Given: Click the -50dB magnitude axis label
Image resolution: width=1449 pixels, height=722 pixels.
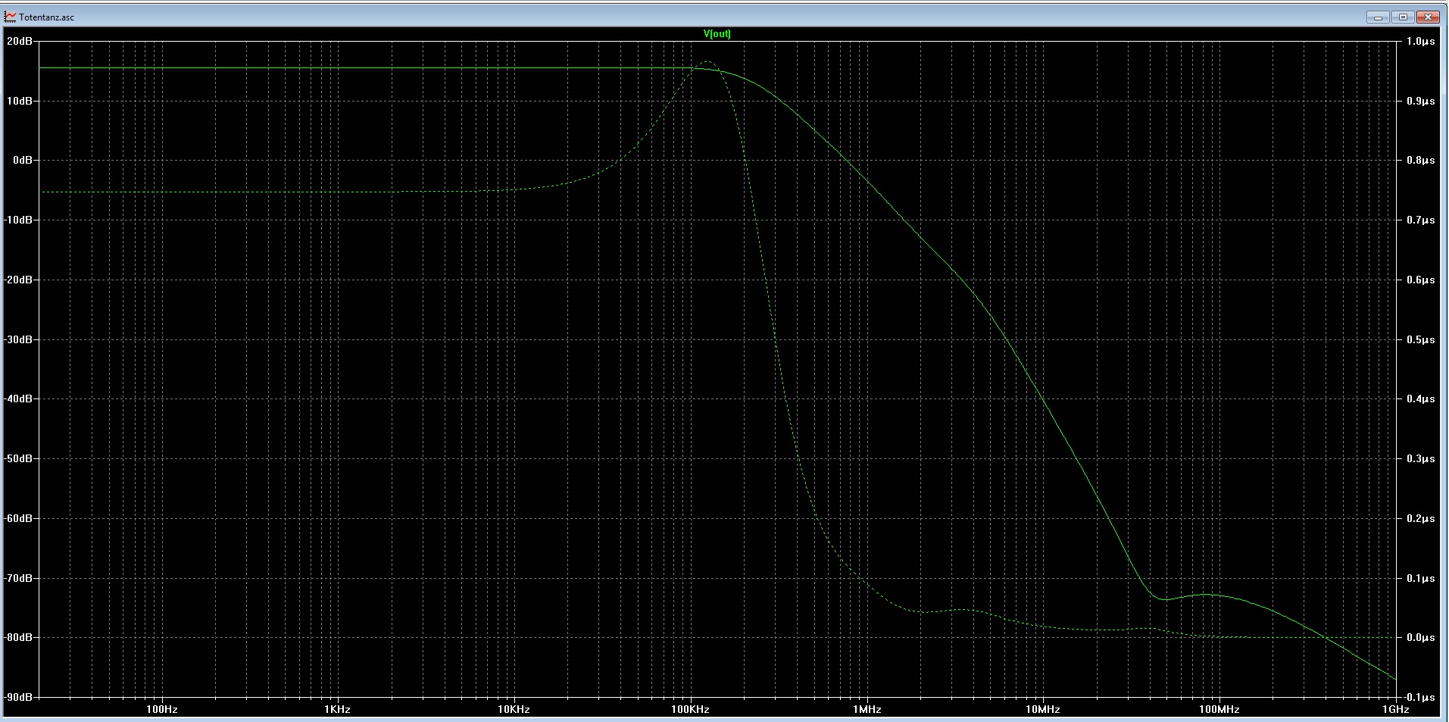Looking at the screenshot, I should click(x=18, y=458).
